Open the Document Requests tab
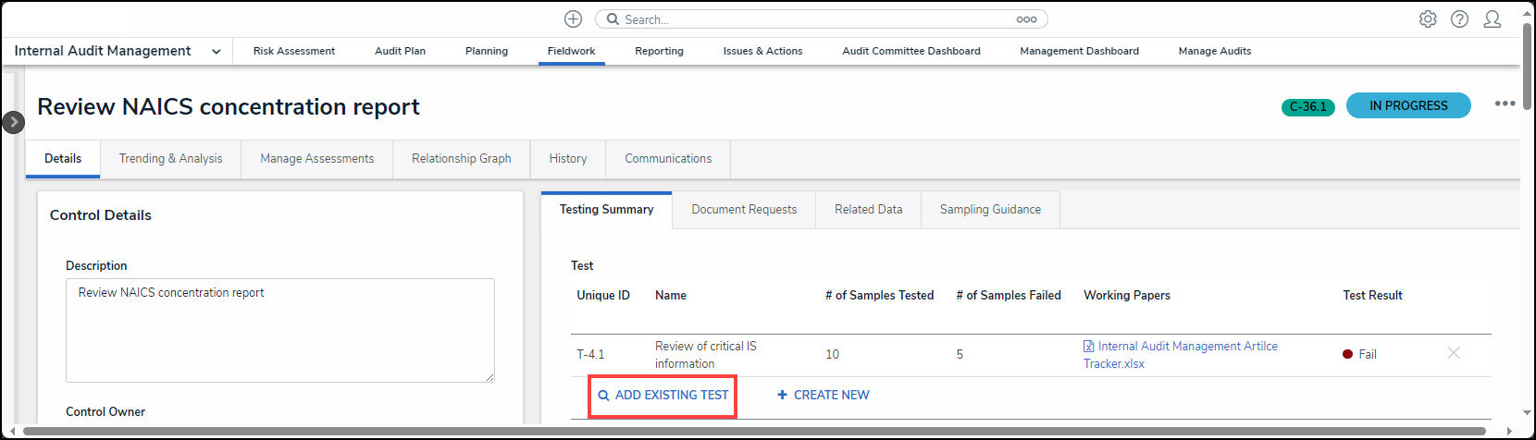Image resolution: width=1536 pixels, height=440 pixels. click(743, 210)
